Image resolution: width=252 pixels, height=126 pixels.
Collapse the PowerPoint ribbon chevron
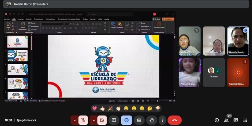pyautogui.click(x=173, y=32)
